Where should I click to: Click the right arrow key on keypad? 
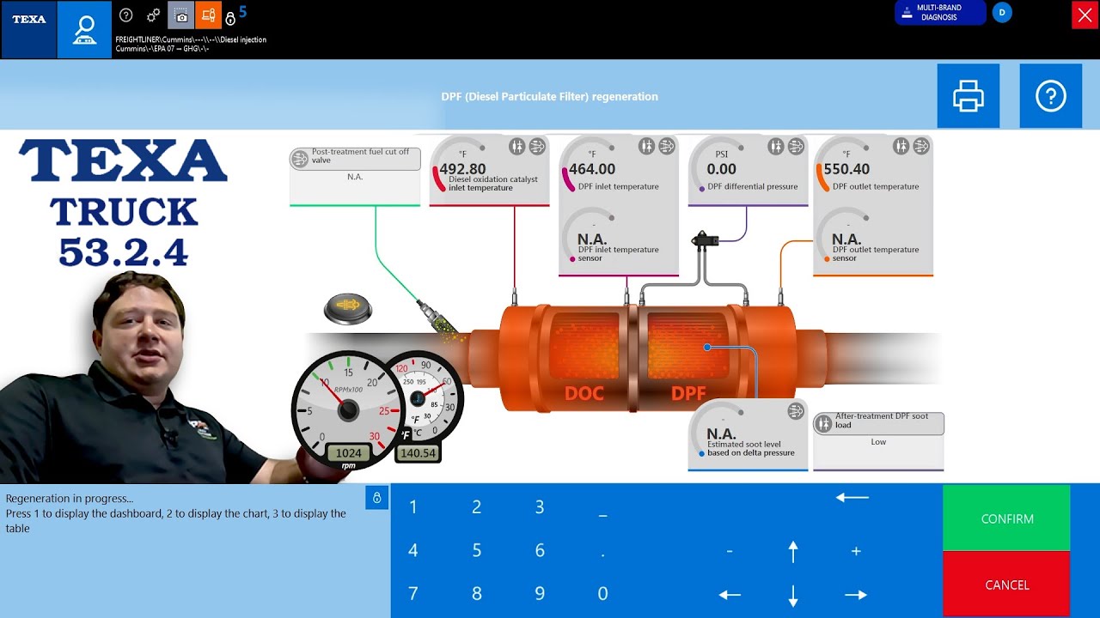pyautogui.click(x=856, y=594)
